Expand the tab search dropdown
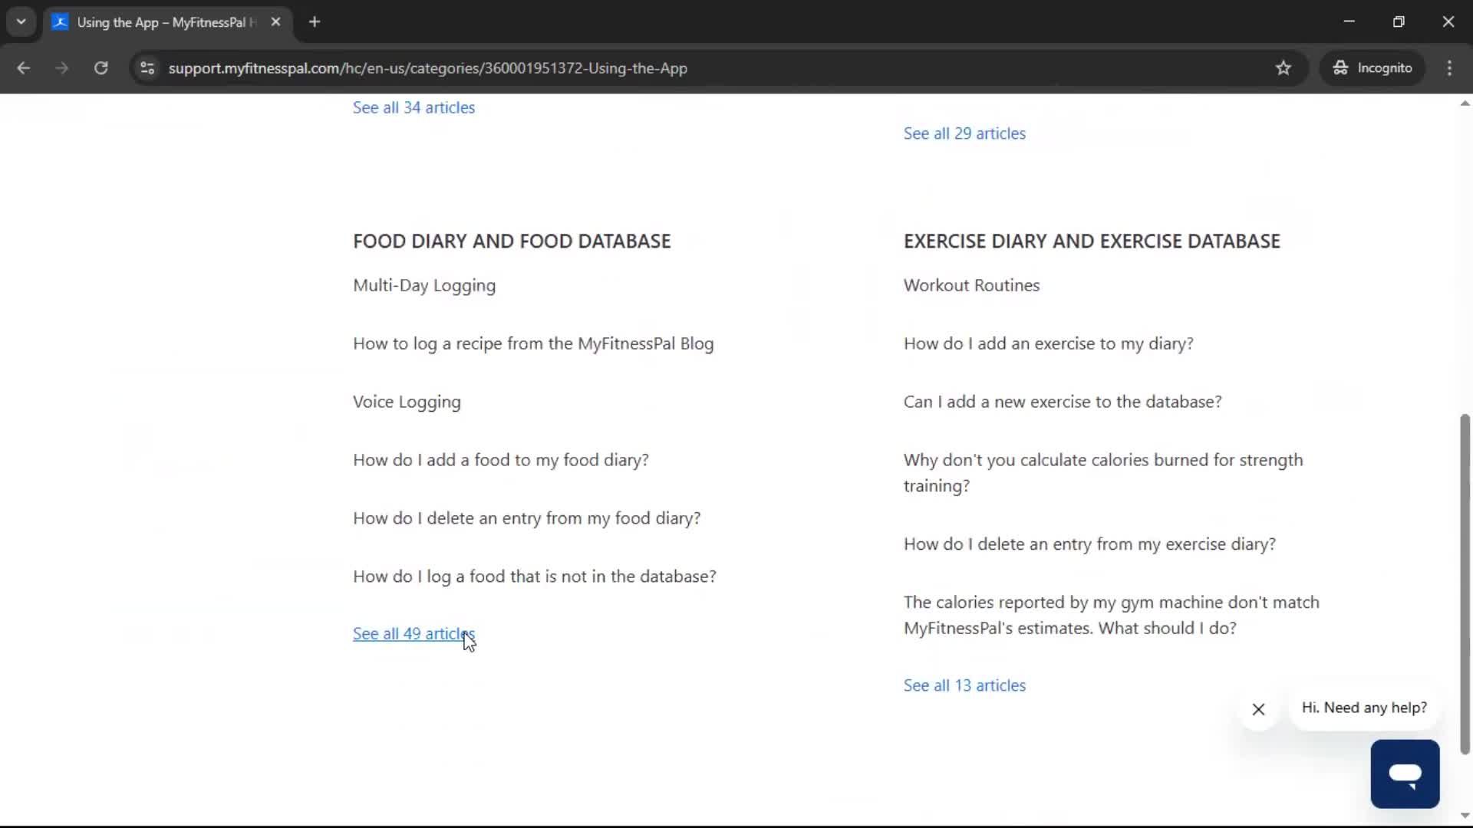The width and height of the screenshot is (1473, 828). [21, 22]
